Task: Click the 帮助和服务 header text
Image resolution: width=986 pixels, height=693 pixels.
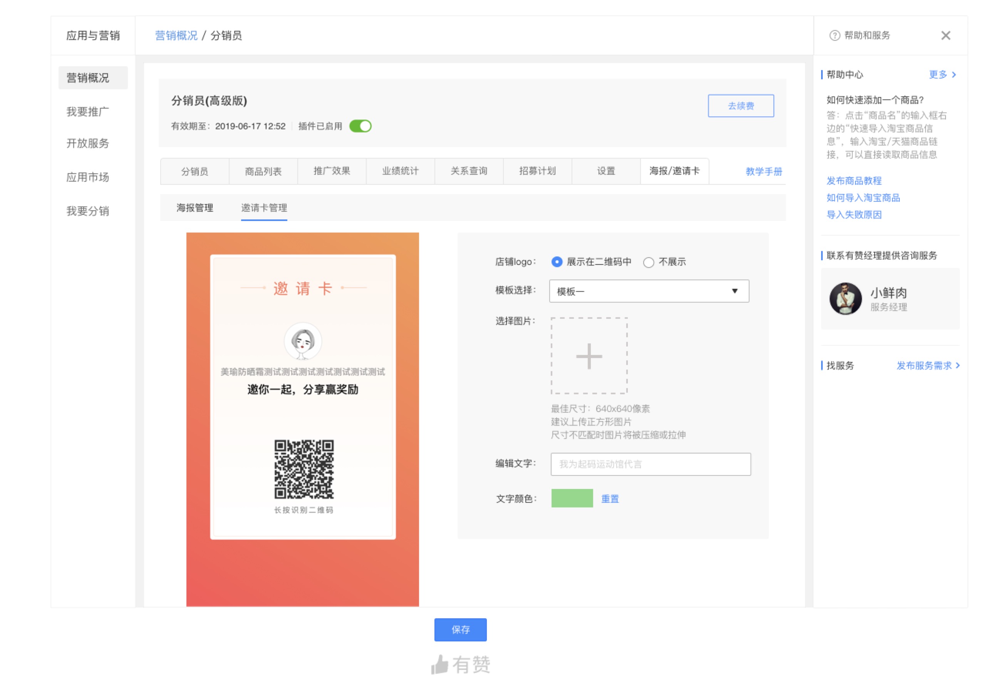Action: 867,36
